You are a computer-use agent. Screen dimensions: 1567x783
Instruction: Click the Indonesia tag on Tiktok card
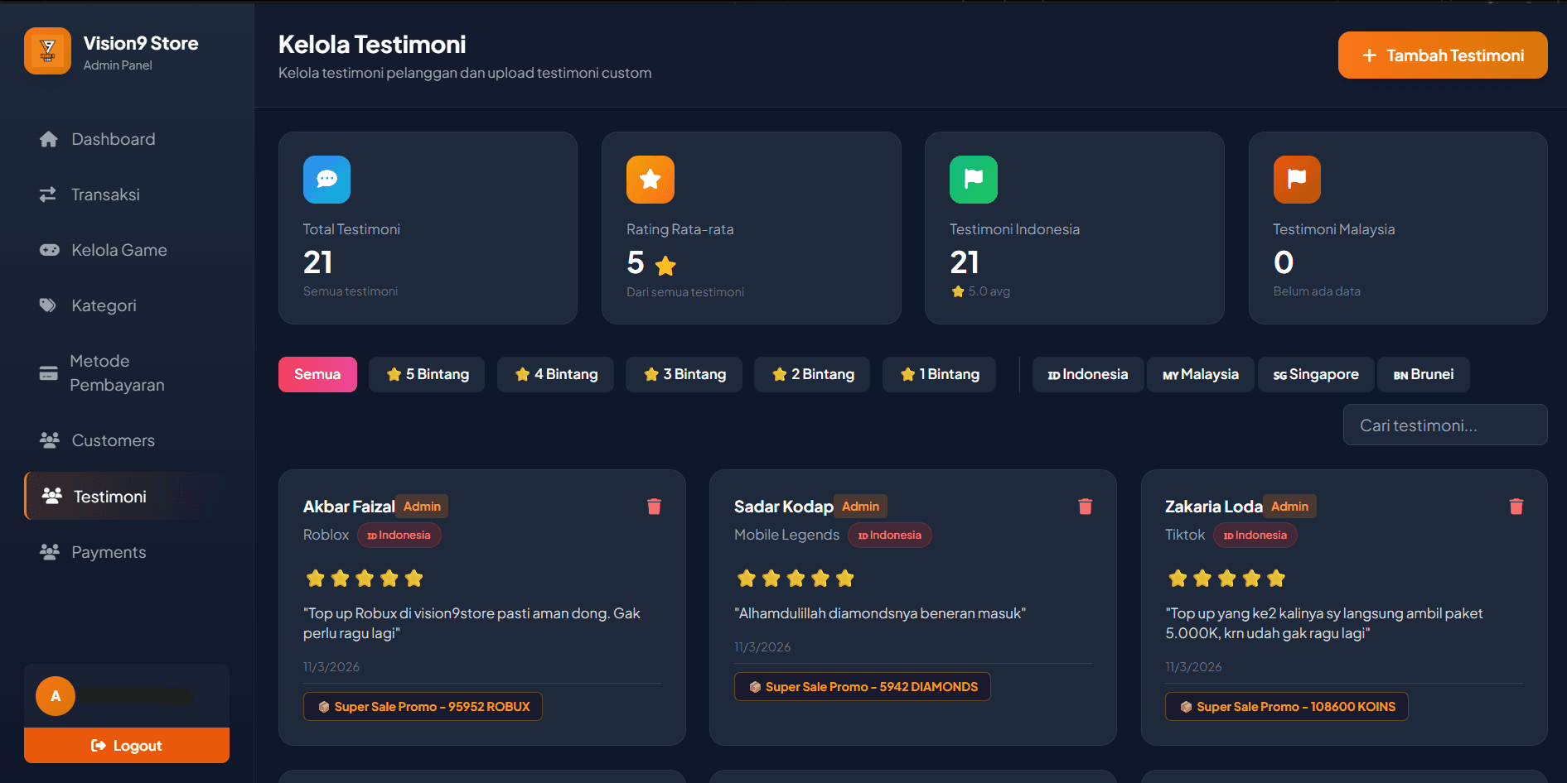(x=1255, y=535)
